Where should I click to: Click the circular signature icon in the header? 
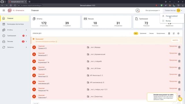point(138,10)
